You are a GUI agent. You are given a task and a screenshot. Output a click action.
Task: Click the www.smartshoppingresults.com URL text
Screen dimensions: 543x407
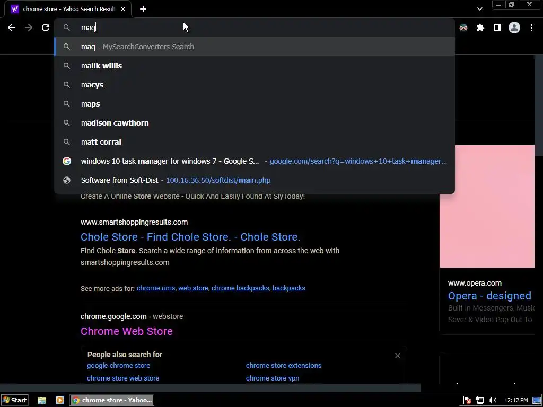(x=134, y=222)
